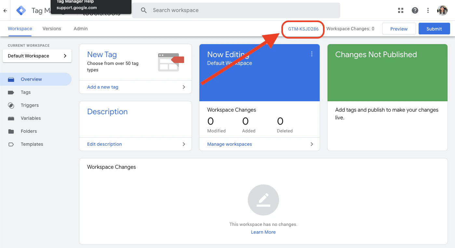Open the Default Workspace selector
The image size is (455, 248).
pos(37,56)
